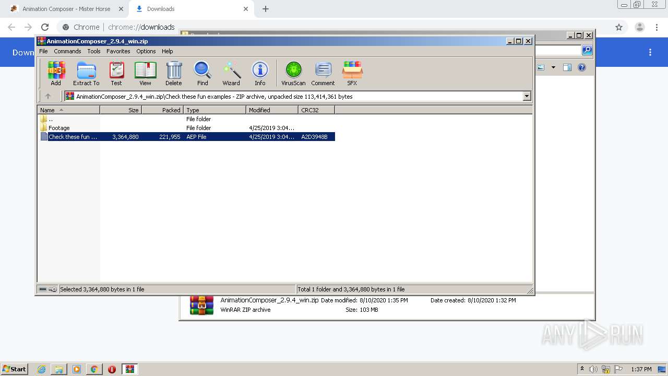Select the 'Check these fun' AEP file

tap(186, 137)
